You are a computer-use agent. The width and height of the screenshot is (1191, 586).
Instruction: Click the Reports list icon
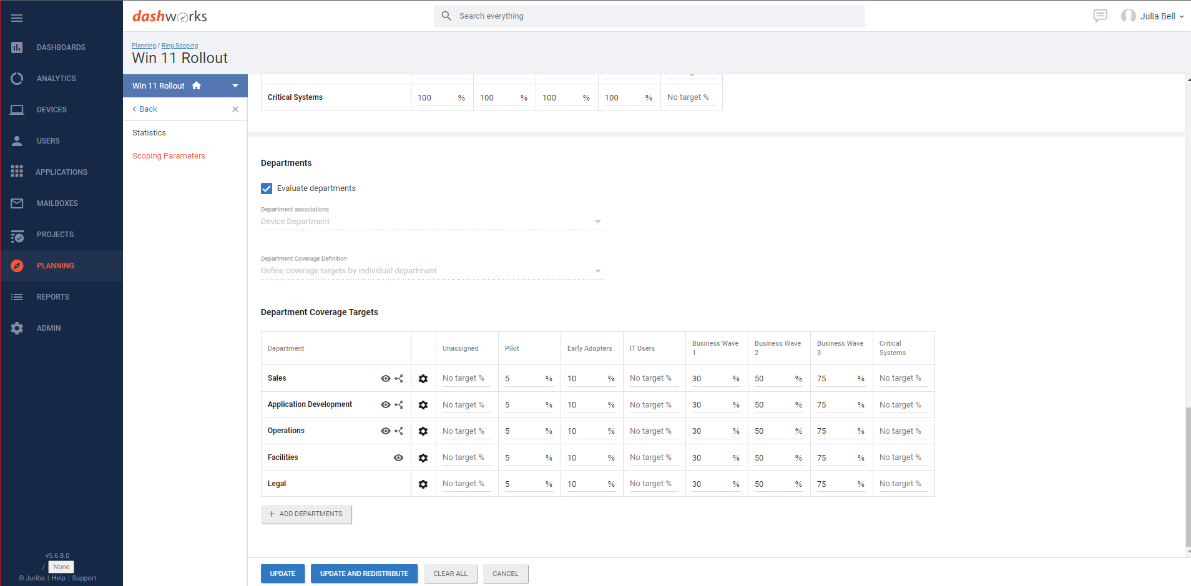(x=17, y=297)
